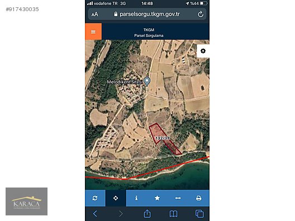Image resolution: width=295 pixels, height=221 pixels.
Task: Click the TKGM Parsel Sorgulama header title
Action: [149, 33]
